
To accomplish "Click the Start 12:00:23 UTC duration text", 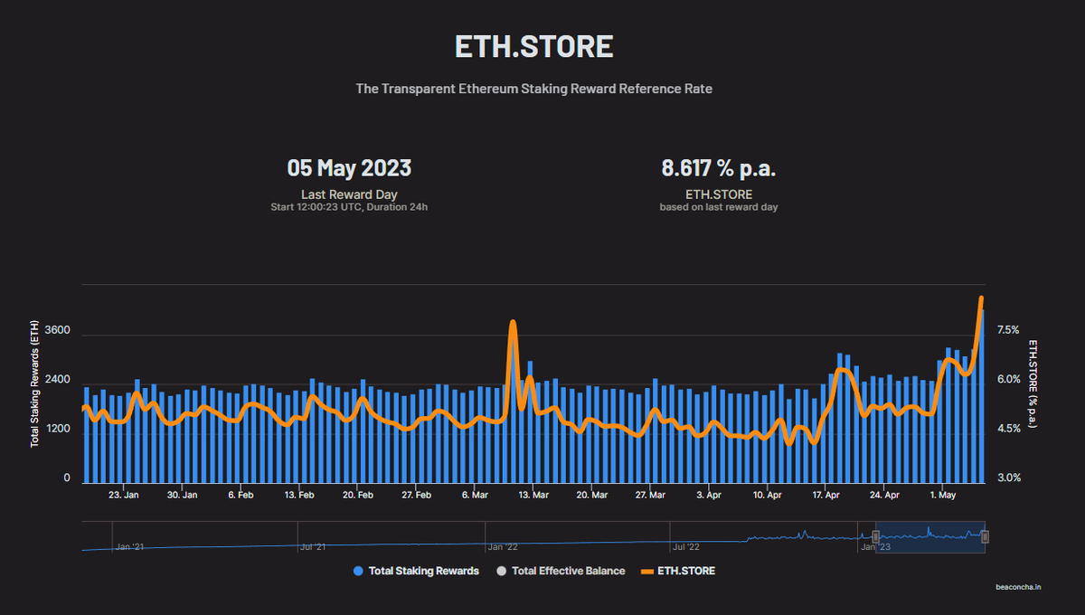I will pos(349,207).
